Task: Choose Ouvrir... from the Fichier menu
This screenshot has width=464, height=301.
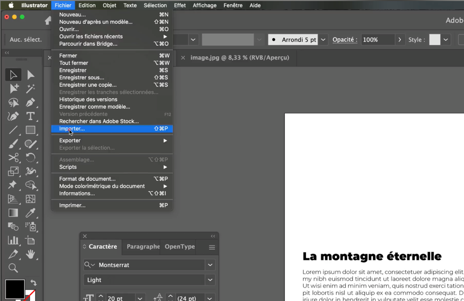Action: [112, 29]
